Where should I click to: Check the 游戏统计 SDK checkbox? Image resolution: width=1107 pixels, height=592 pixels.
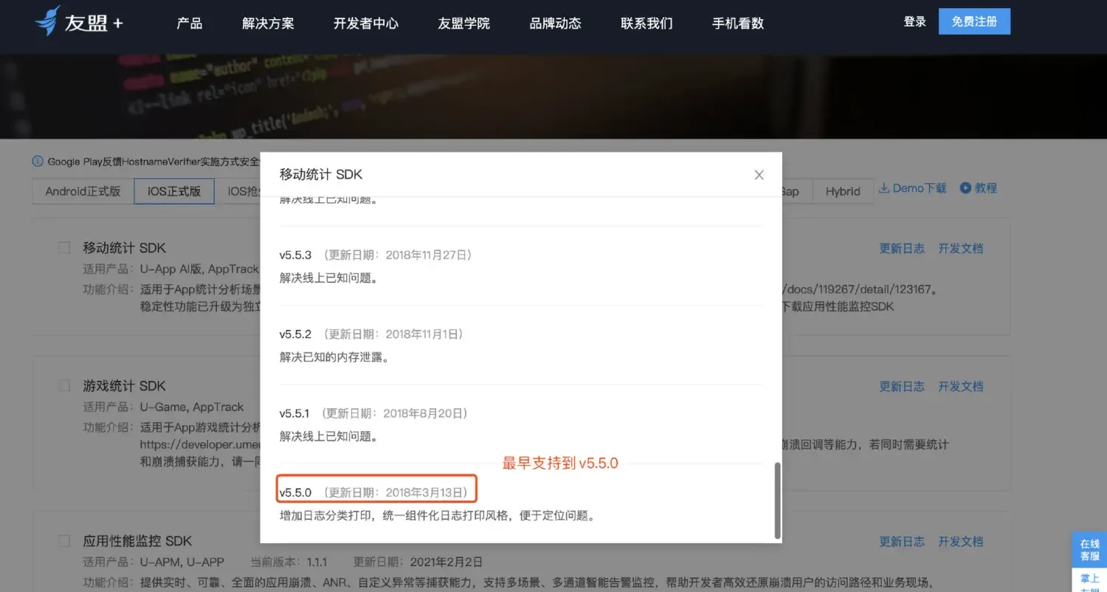pos(63,385)
